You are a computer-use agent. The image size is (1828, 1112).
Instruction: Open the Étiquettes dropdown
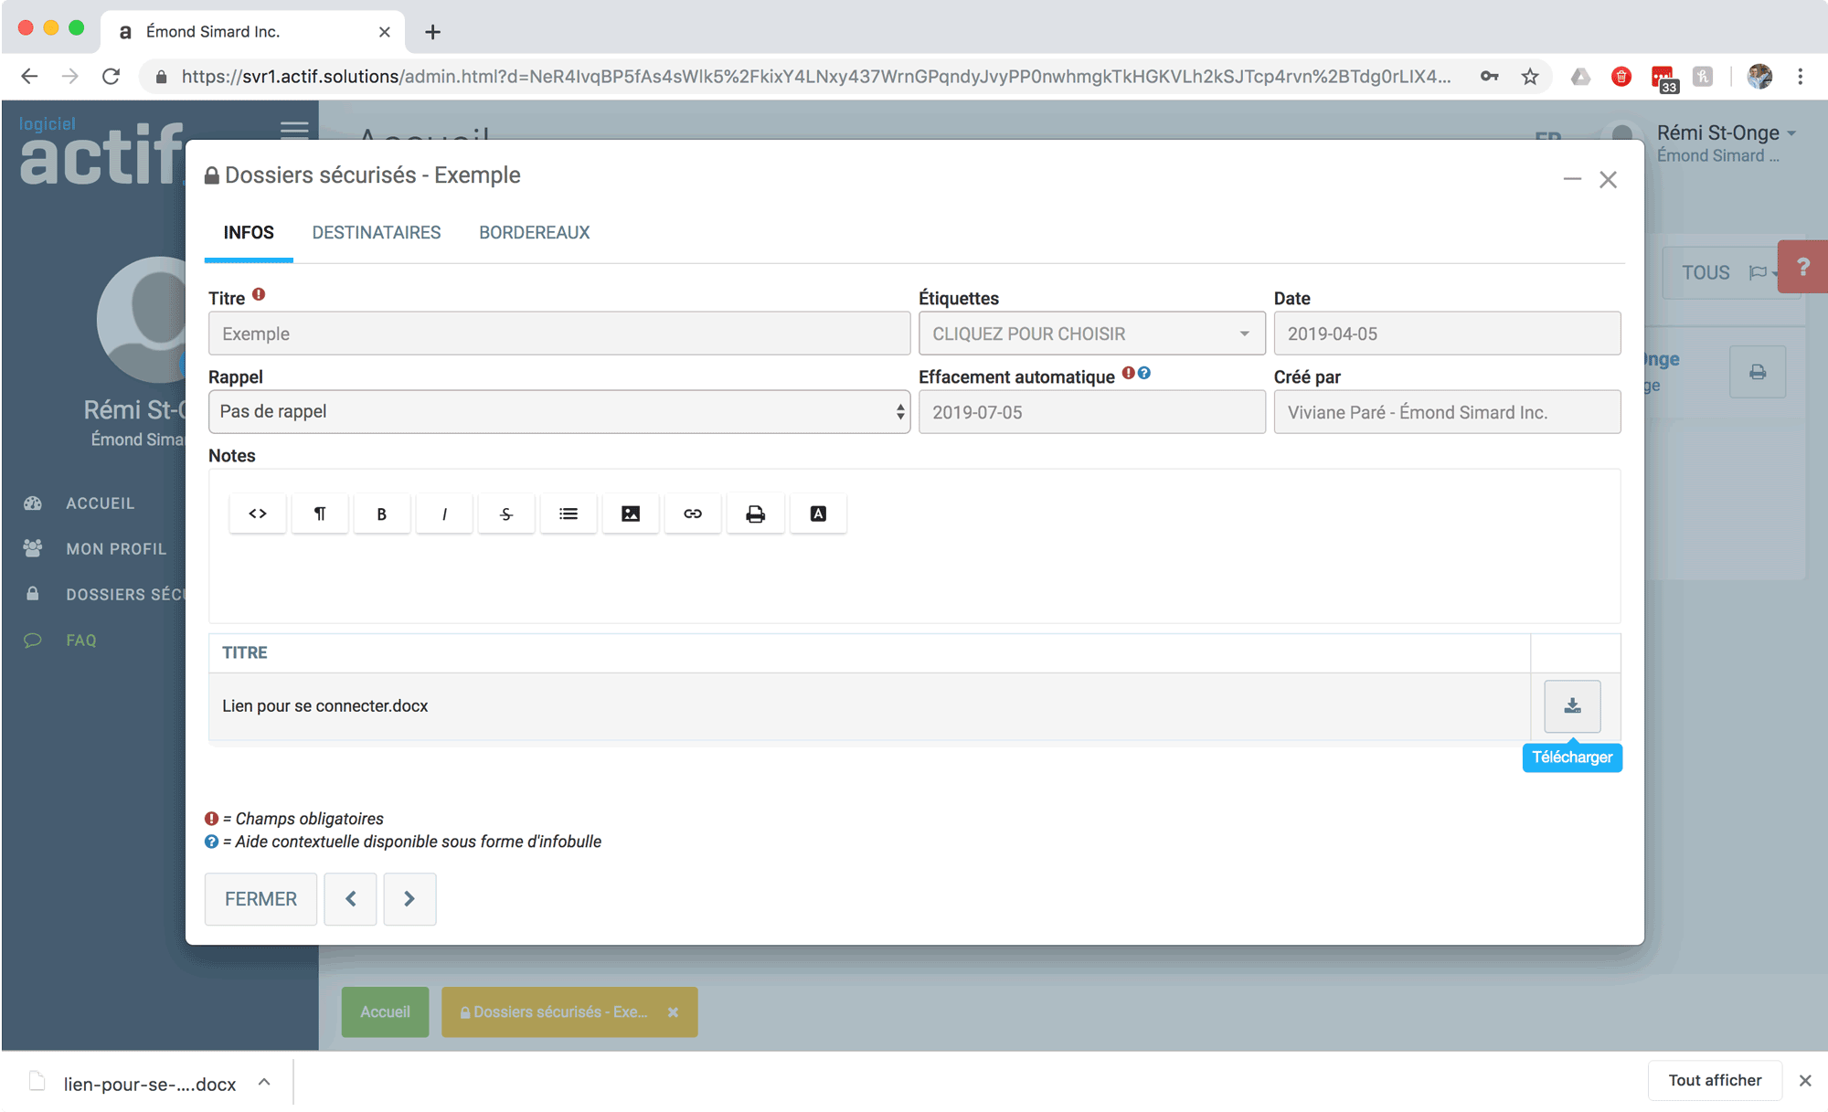pos(1091,334)
